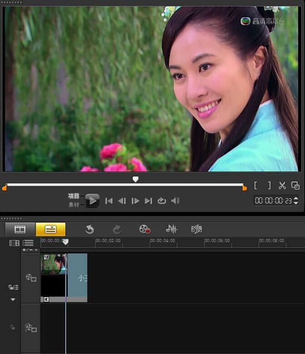Click the transition icon under the clip
Image resolution: width=305 pixels, height=354 pixels.
pos(46,300)
